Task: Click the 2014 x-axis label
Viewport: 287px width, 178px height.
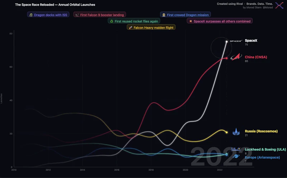Action: click(83, 170)
